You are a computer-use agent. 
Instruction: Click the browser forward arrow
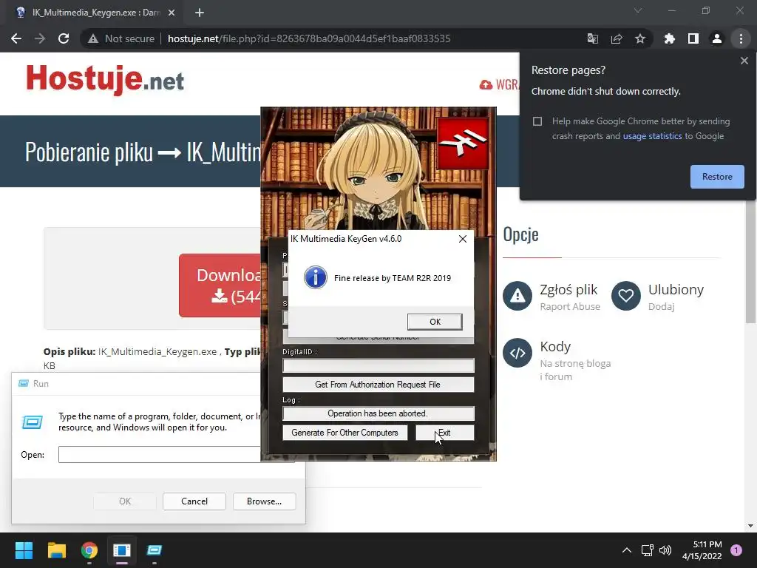coord(40,38)
